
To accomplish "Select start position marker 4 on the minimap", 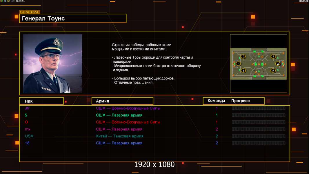I will pos(278,64).
